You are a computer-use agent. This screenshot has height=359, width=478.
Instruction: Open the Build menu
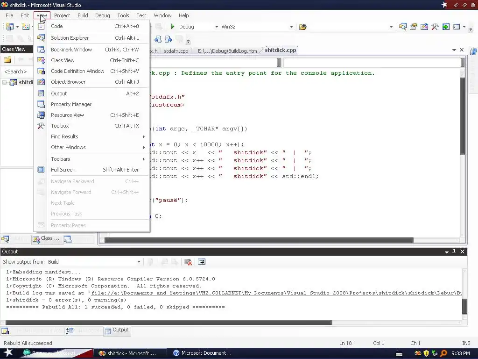[x=83, y=15]
